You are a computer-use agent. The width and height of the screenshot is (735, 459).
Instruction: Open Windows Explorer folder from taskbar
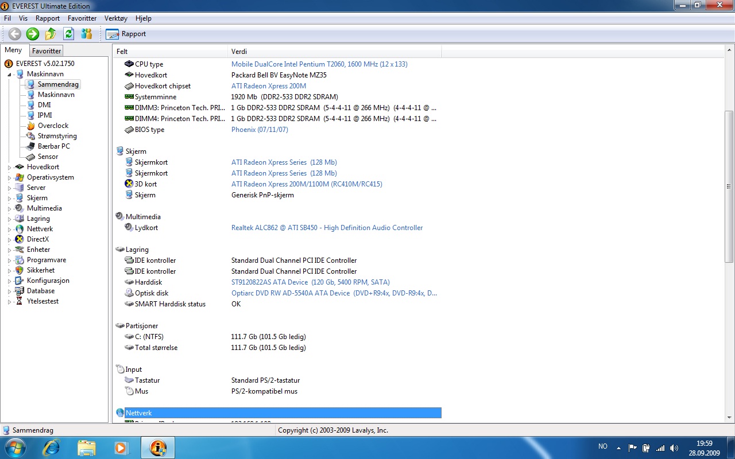(86, 448)
